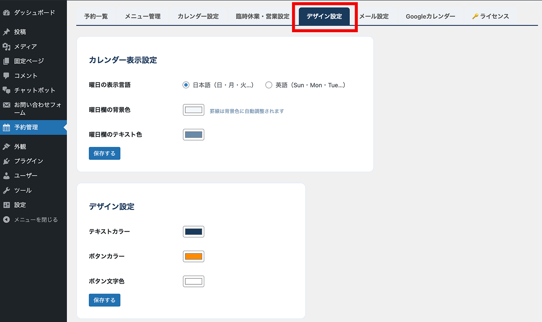542x322 pixels.
Task: Save the カレンダー表示設定 section
Action: click(105, 153)
